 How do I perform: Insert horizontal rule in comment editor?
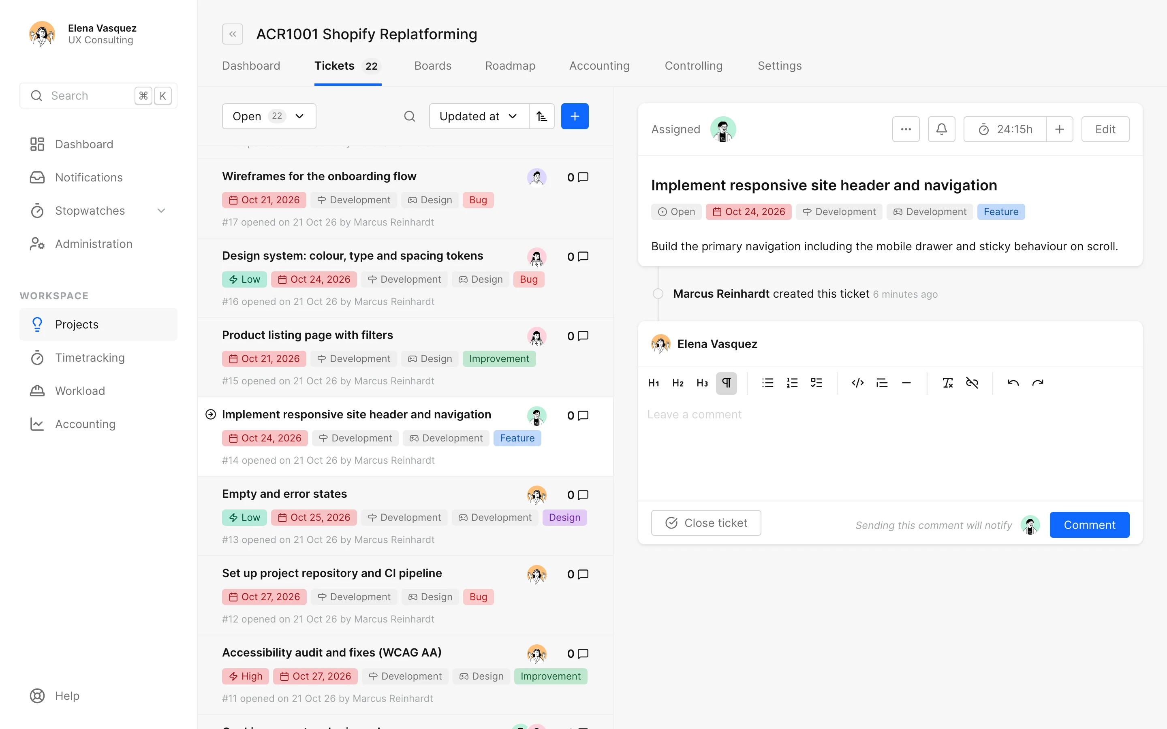(x=906, y=383)
